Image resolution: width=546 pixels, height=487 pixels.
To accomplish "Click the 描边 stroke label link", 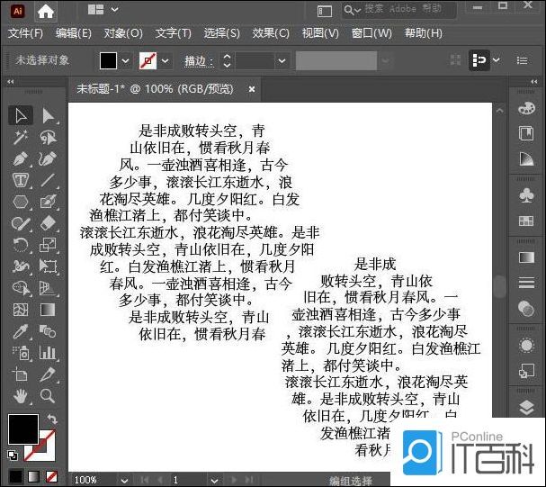I will [199, 61].
